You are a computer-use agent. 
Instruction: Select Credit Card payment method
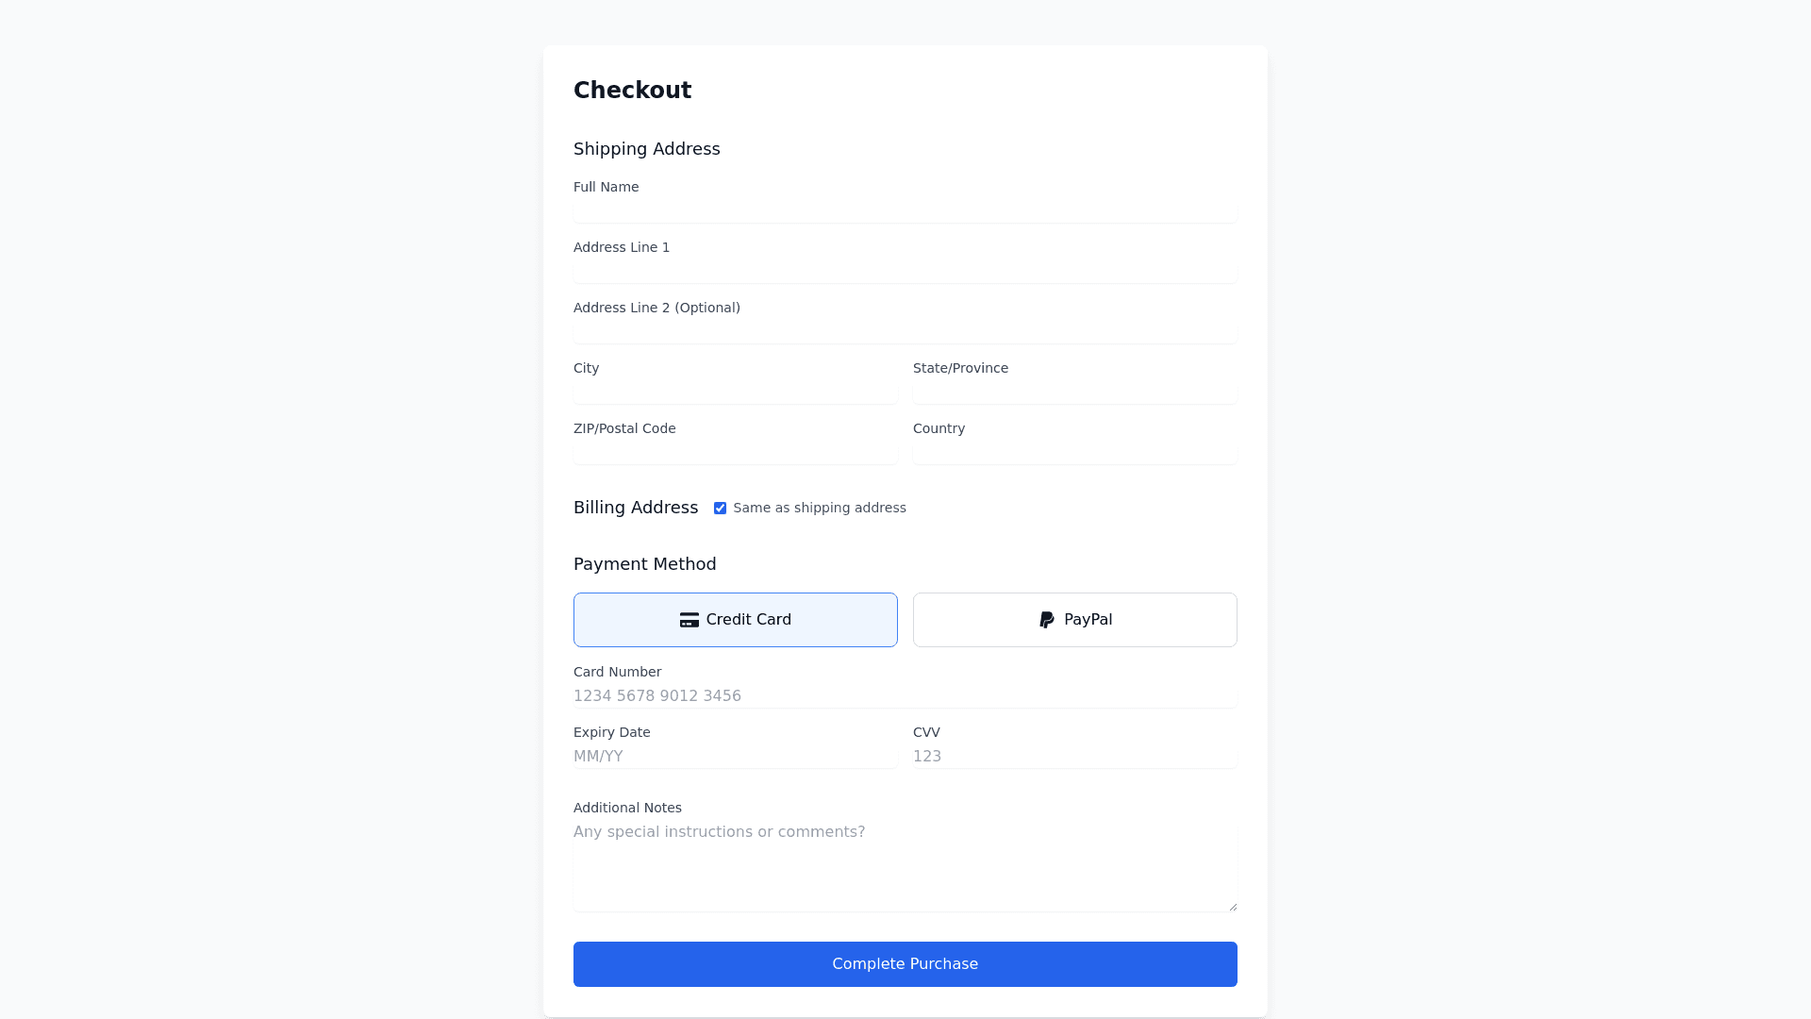coord(736,620)
